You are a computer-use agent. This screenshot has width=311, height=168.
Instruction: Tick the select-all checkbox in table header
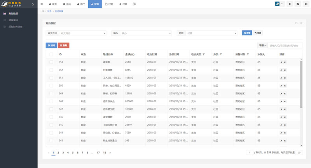point(51,54)
